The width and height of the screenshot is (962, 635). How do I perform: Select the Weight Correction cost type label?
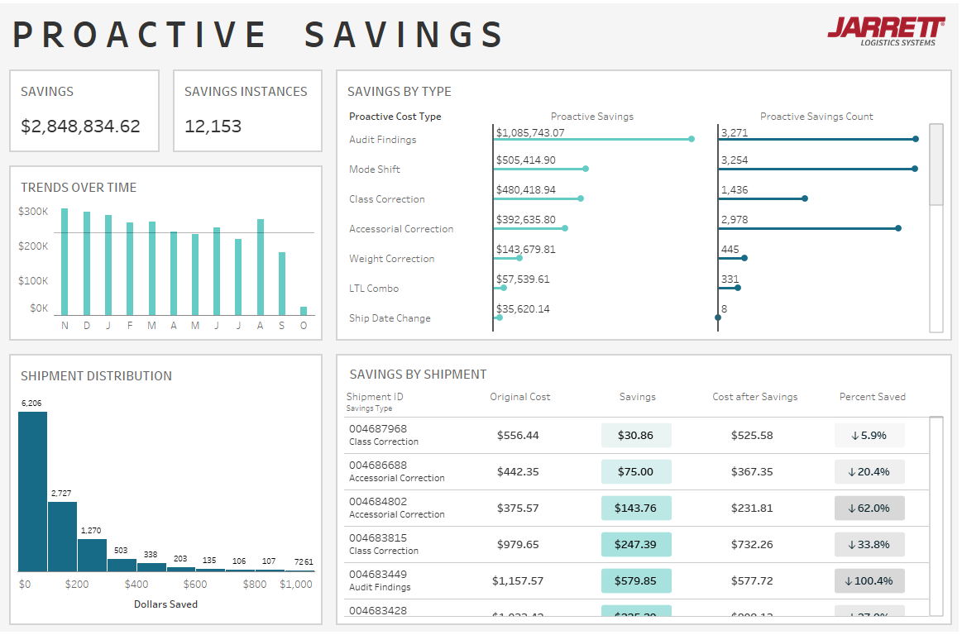(391, 259)
